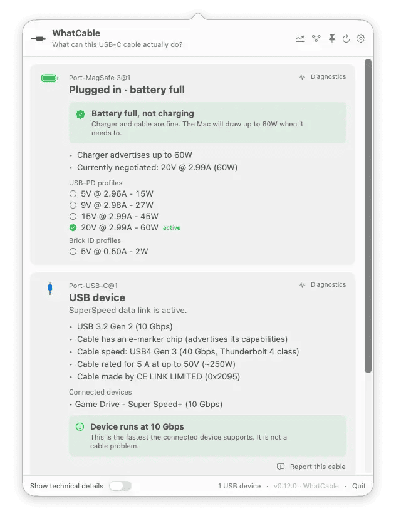Click the speech bubble icon beside Report this cable
This screenshot has height=521, width=396.
pyautogui.click(x=281, y=467)
